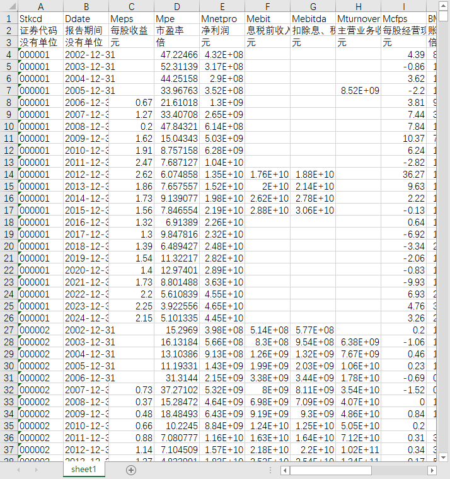This screenshot has width=450, height=479.
Task: Select the Mebitda header cell
Action: (x=313, y=19)
